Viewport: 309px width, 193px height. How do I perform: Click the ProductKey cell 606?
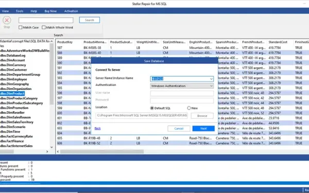pyautogui.click(x=60, y=144)
